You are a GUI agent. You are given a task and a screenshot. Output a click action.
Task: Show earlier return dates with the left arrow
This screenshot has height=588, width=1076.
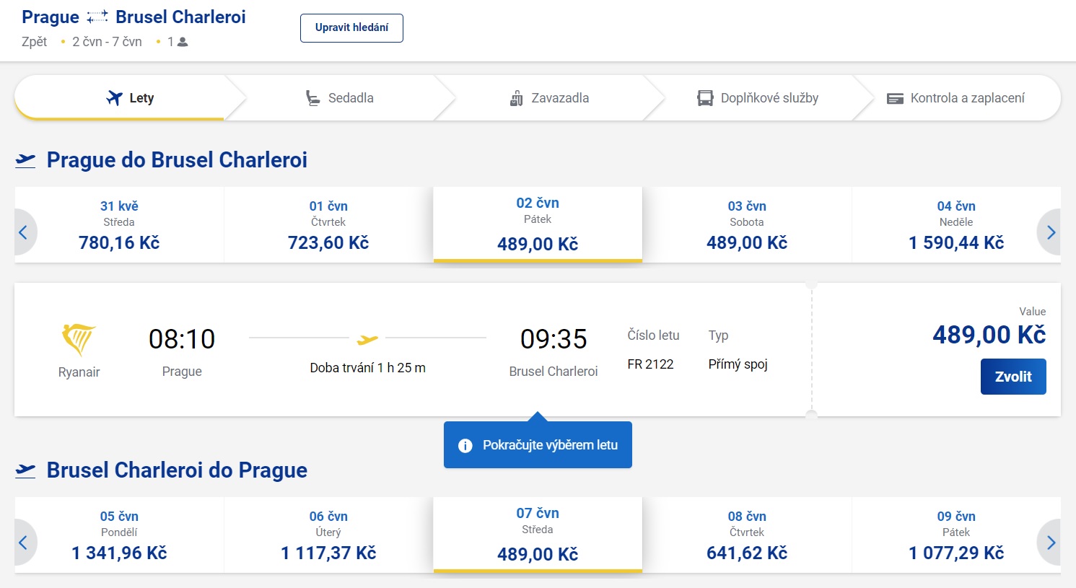coord(24,543)
